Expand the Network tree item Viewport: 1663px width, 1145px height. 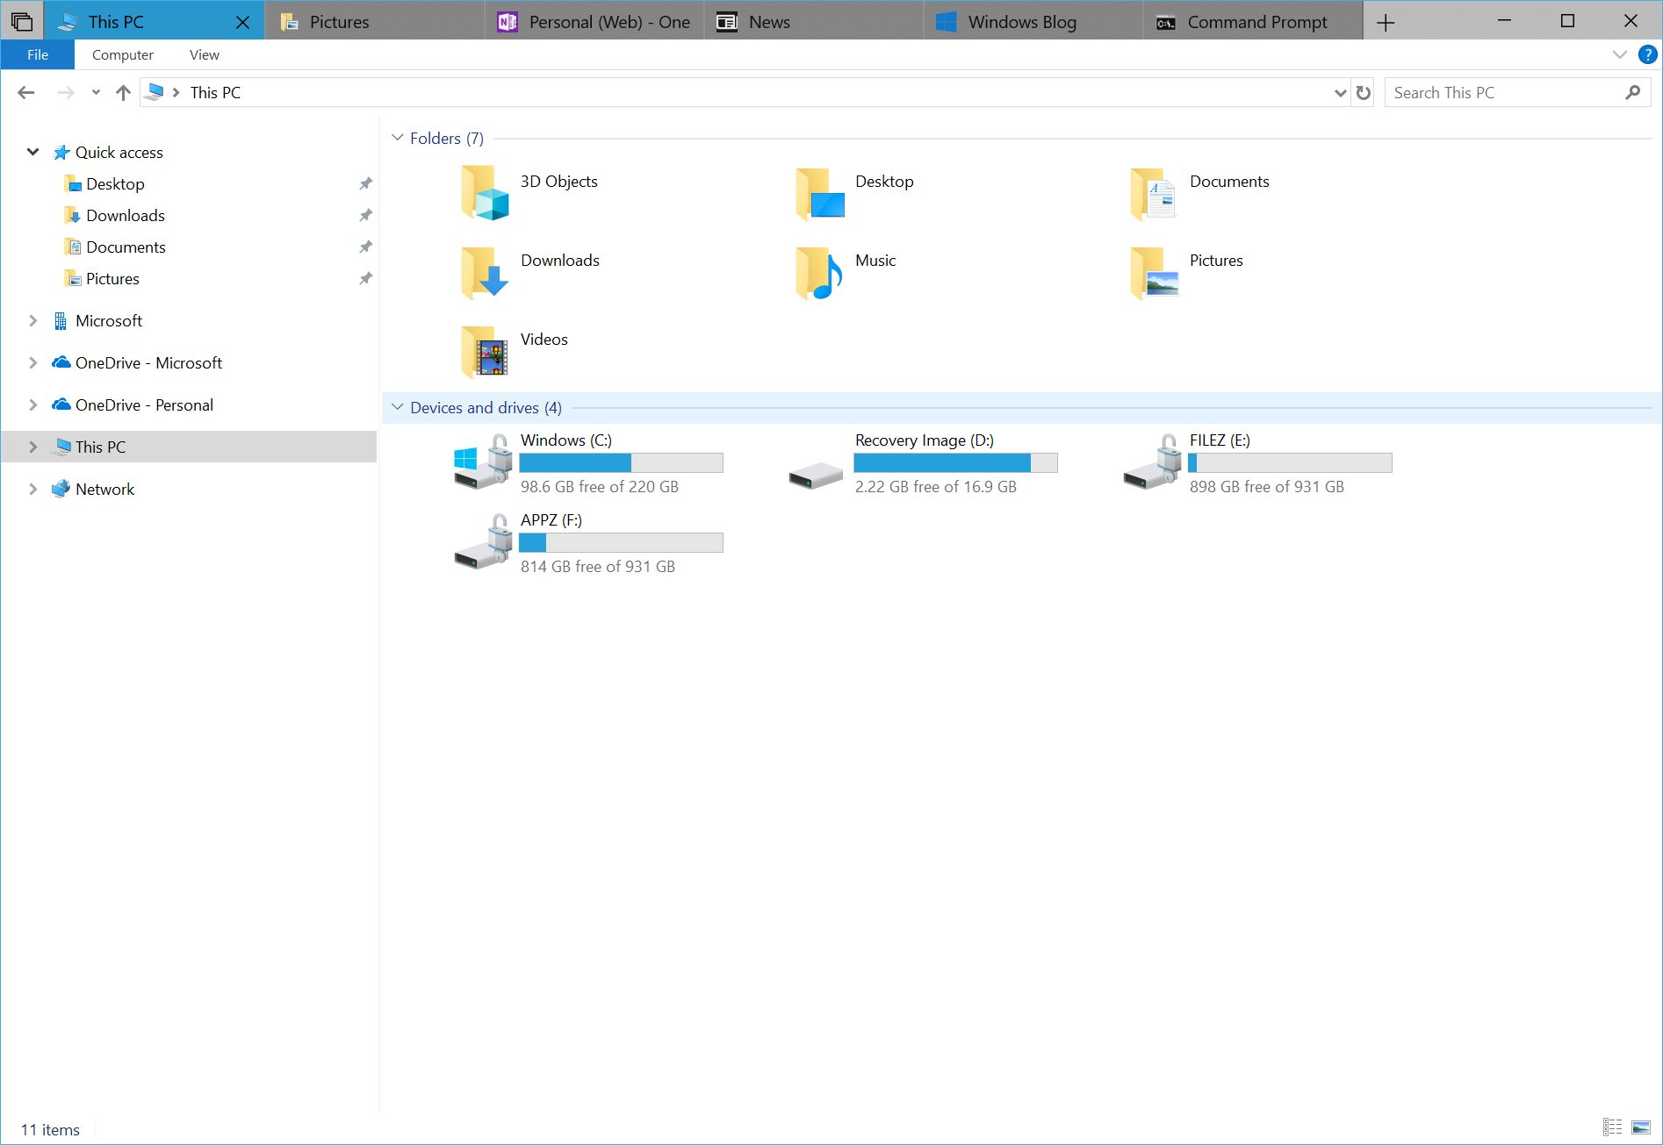tap(33, 489)
